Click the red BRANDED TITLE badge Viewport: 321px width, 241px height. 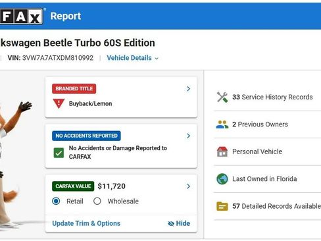74,89
